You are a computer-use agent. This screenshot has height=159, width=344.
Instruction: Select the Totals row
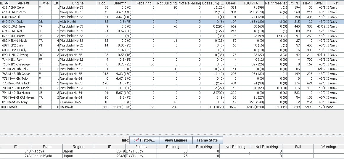coord(172,107)
